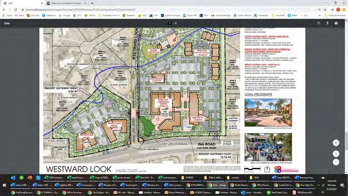
Task: Select the Date browser tab
Action: pyautogui.click(x=22, y=3)
